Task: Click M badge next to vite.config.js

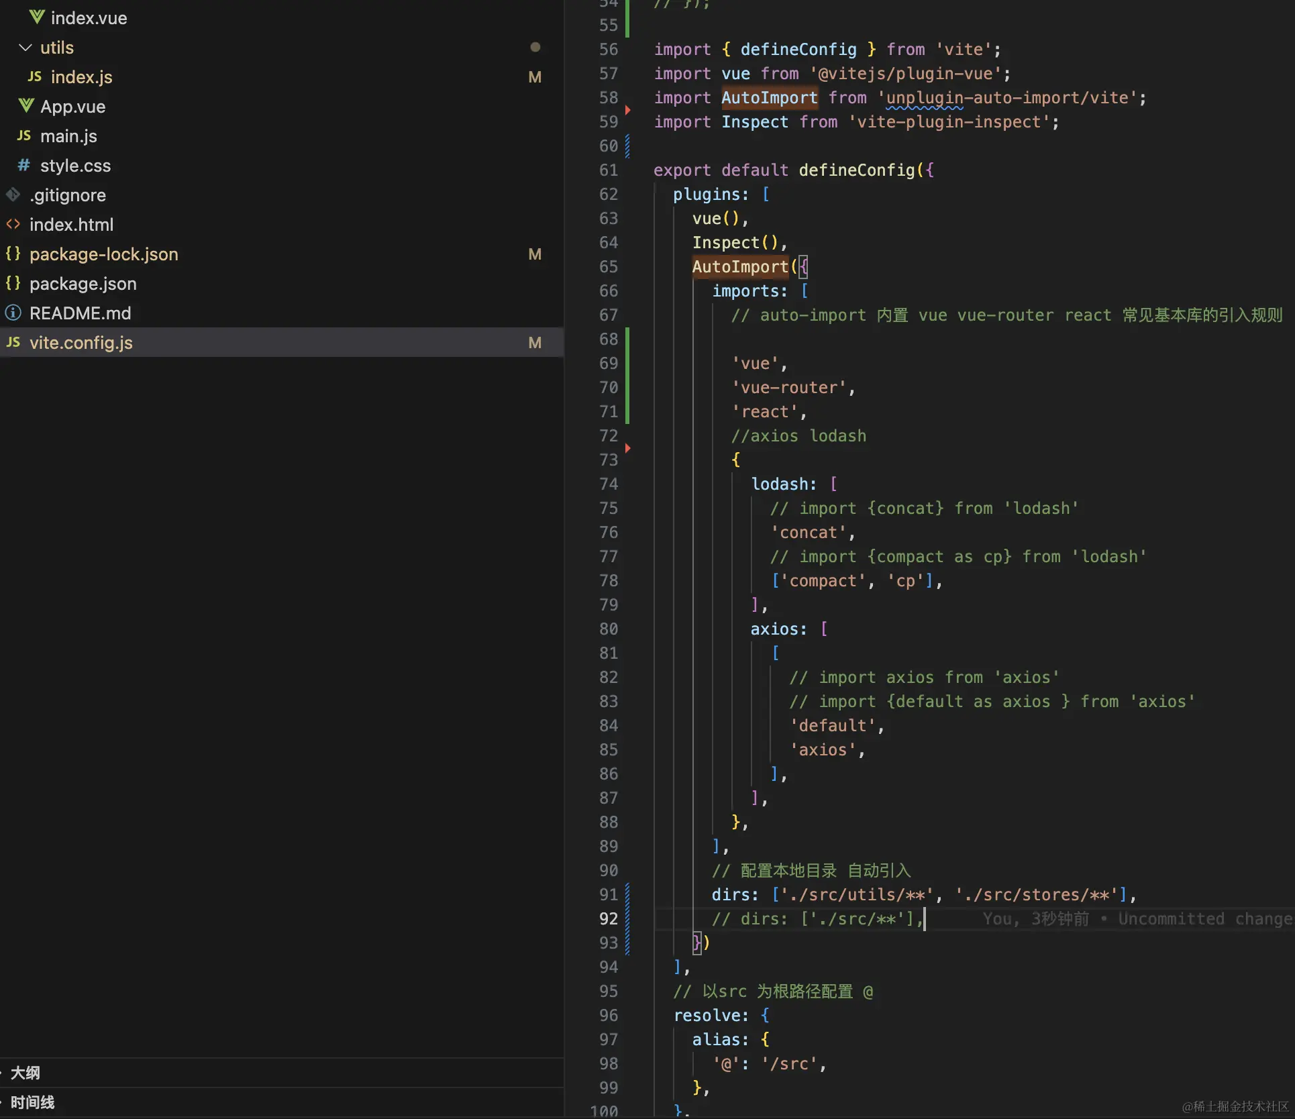Action: point(535,343)
